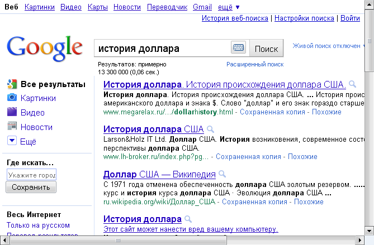
Task: Open Сохраненная копия for lh-broker.ru result
Action: tap(248, 157)
